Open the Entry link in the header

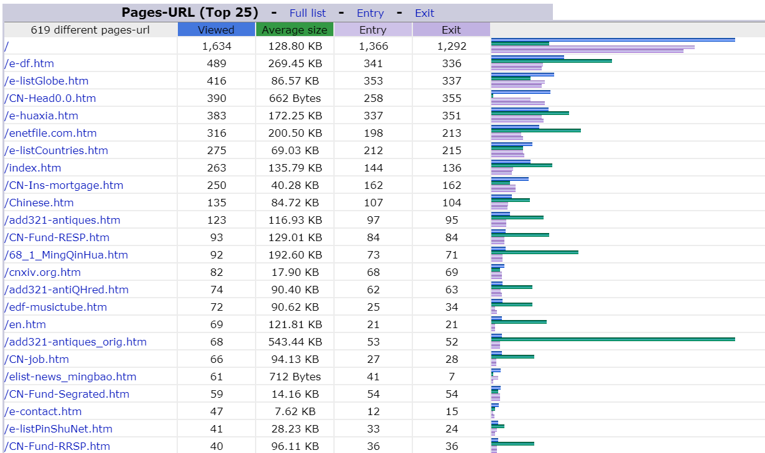[x=370, y=13]
